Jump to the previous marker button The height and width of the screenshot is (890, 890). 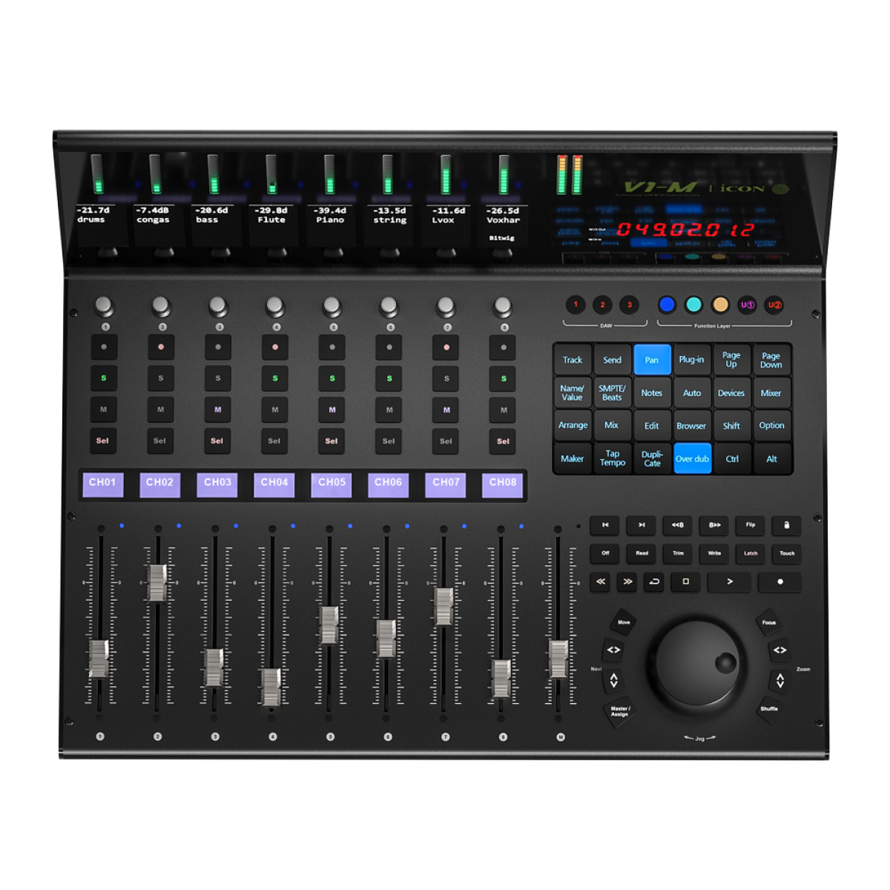[605, 526]
